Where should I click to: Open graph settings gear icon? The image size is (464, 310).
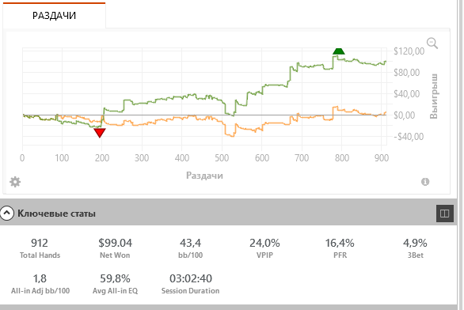pos(15,182)
